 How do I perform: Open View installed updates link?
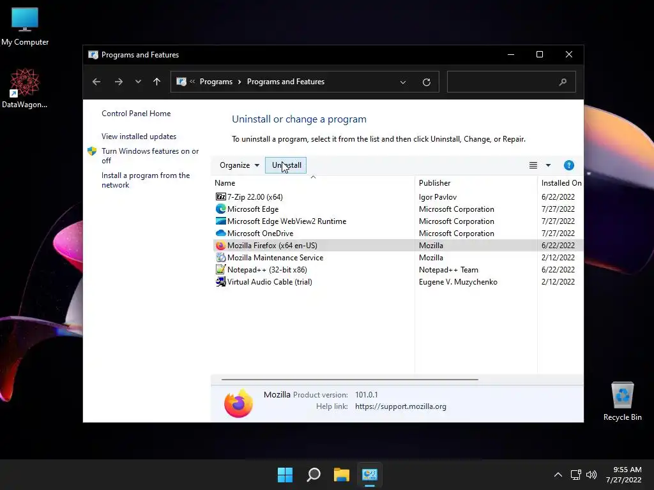[139, 137]
